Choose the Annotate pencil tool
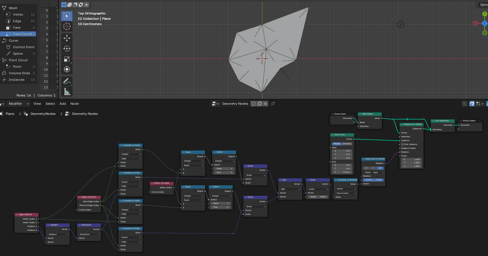The width and height of the screenshot is (488, 256). (67, 81)
